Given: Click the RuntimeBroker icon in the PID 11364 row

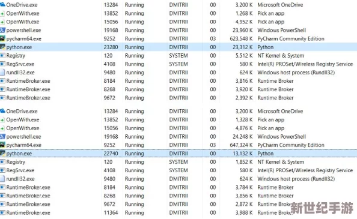Looking at the screenshot, I should click(x=2, y=212).
